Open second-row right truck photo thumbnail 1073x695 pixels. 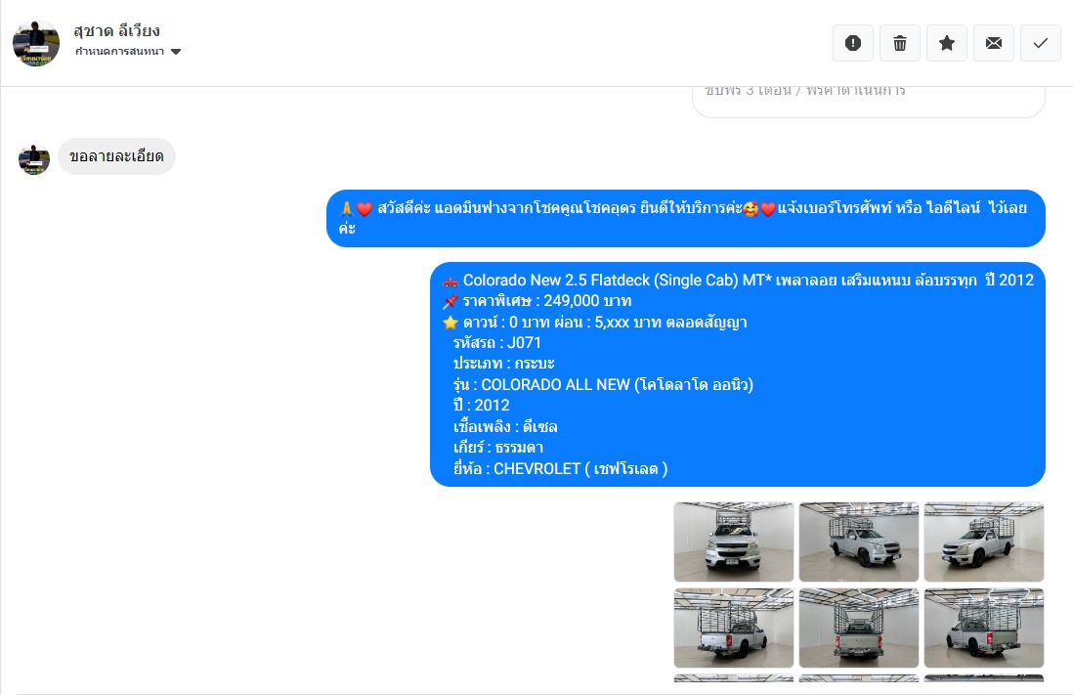(984, 628)
